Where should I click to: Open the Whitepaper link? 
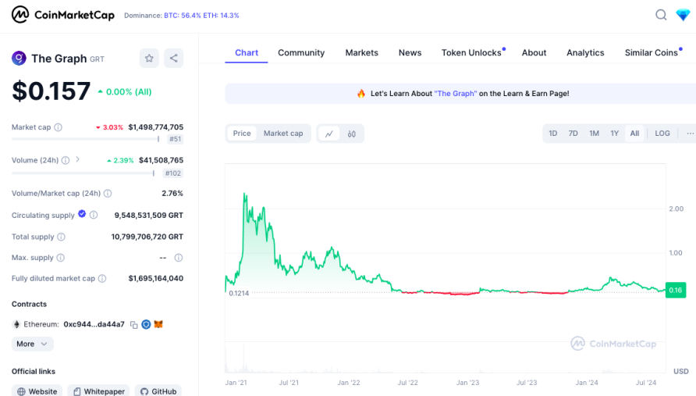98,391
